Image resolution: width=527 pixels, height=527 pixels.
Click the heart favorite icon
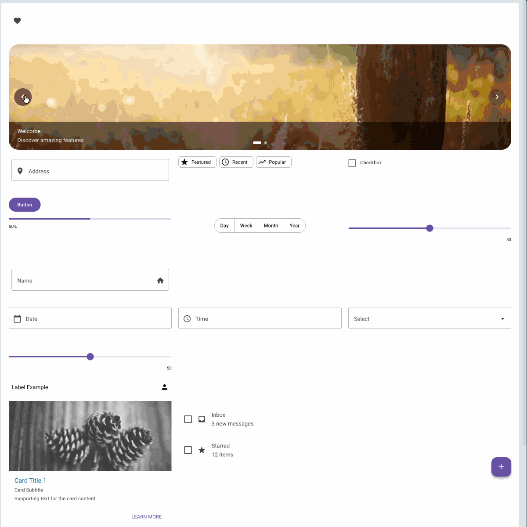tap(17, 21)
